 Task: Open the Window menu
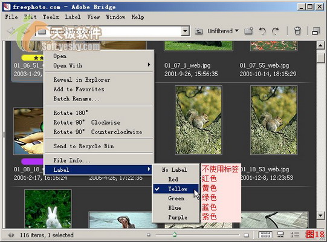point(115,17)
